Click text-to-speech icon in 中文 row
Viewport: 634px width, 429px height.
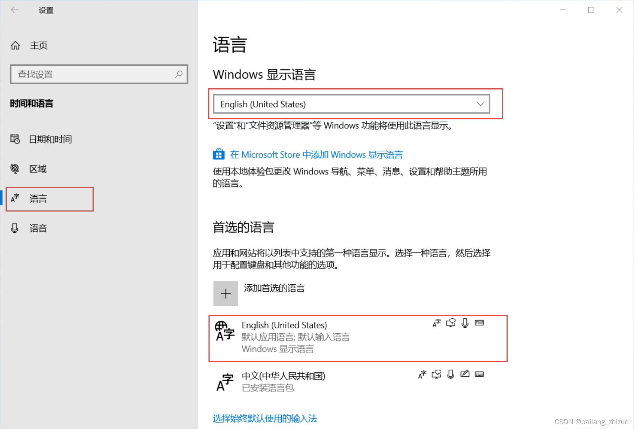(x=437, y=374)
